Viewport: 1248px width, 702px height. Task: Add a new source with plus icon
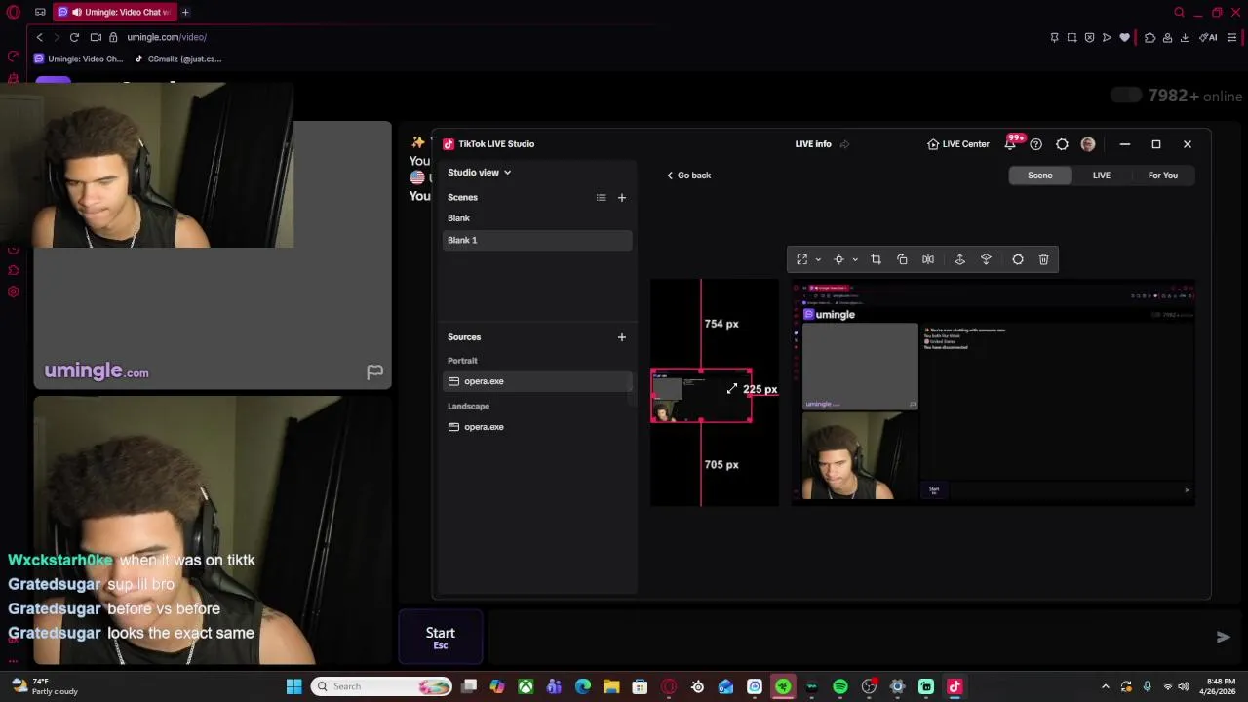[621, 337]
